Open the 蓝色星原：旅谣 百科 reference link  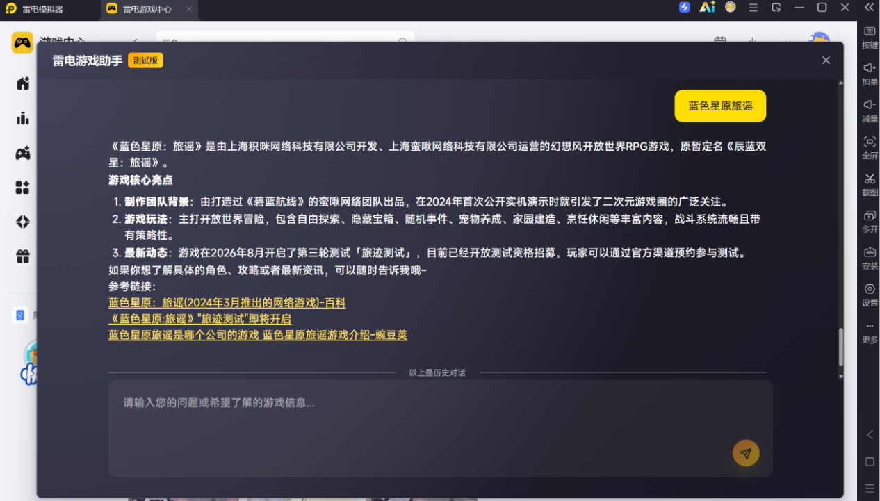(x=227, y=303)
